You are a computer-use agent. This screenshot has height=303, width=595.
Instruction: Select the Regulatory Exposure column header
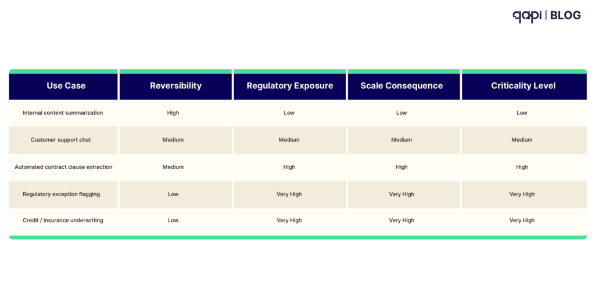pos(289,86)
